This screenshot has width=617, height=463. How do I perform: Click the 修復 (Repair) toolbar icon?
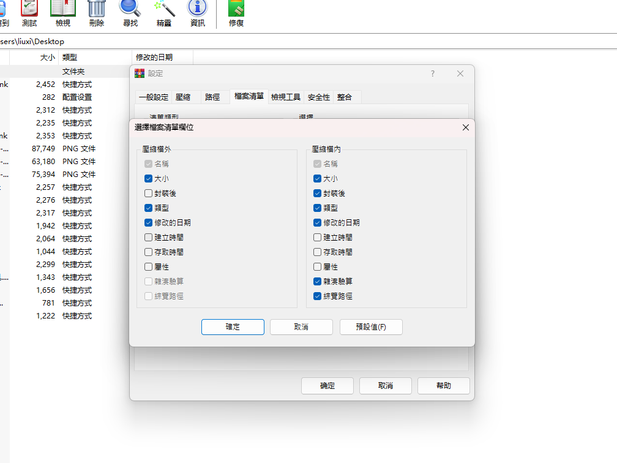[236, 13]
